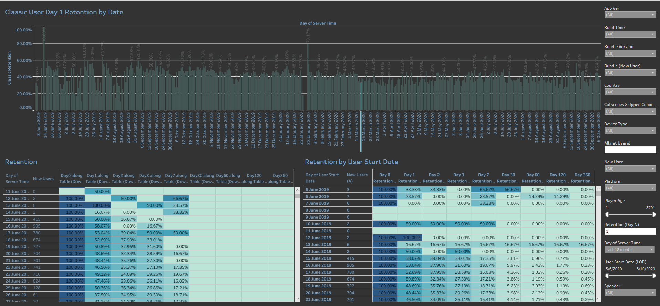Select the '15 June 20..' row in Retention table

pos(18,219)
